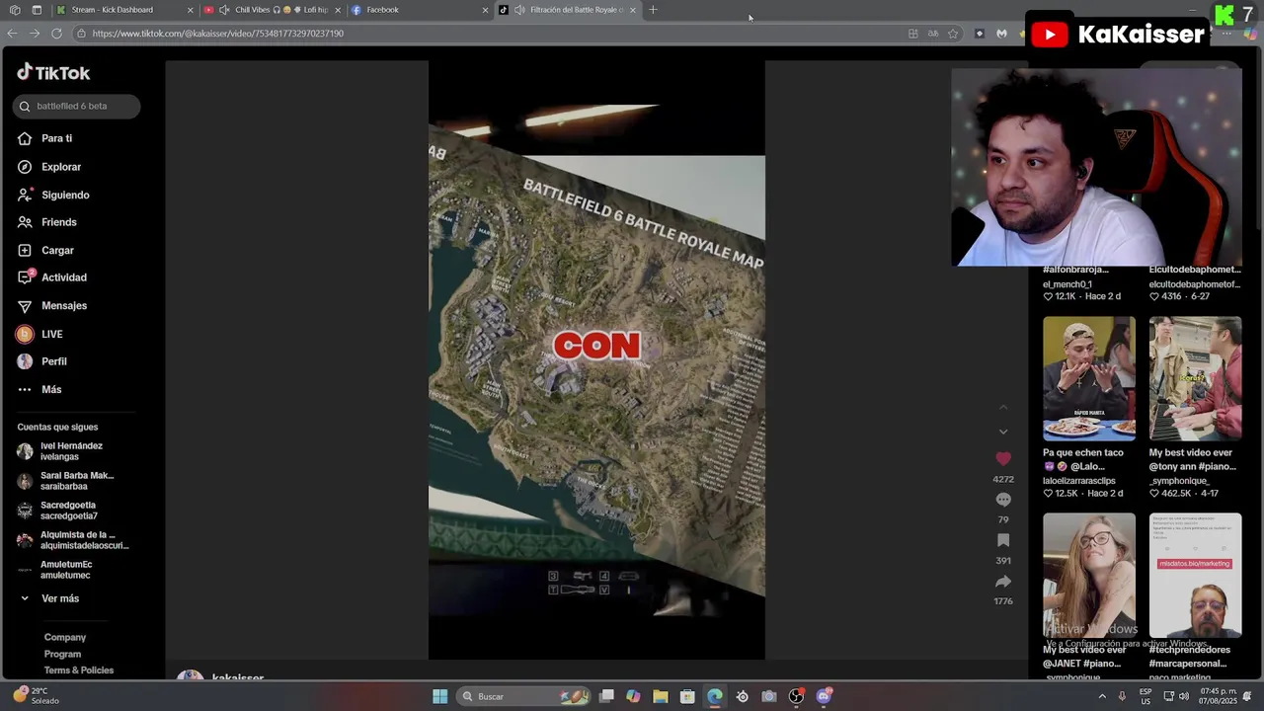Open Alquimista de la oscuridad account
Viewport: 1264px width, 711px height.
[73, 540]
